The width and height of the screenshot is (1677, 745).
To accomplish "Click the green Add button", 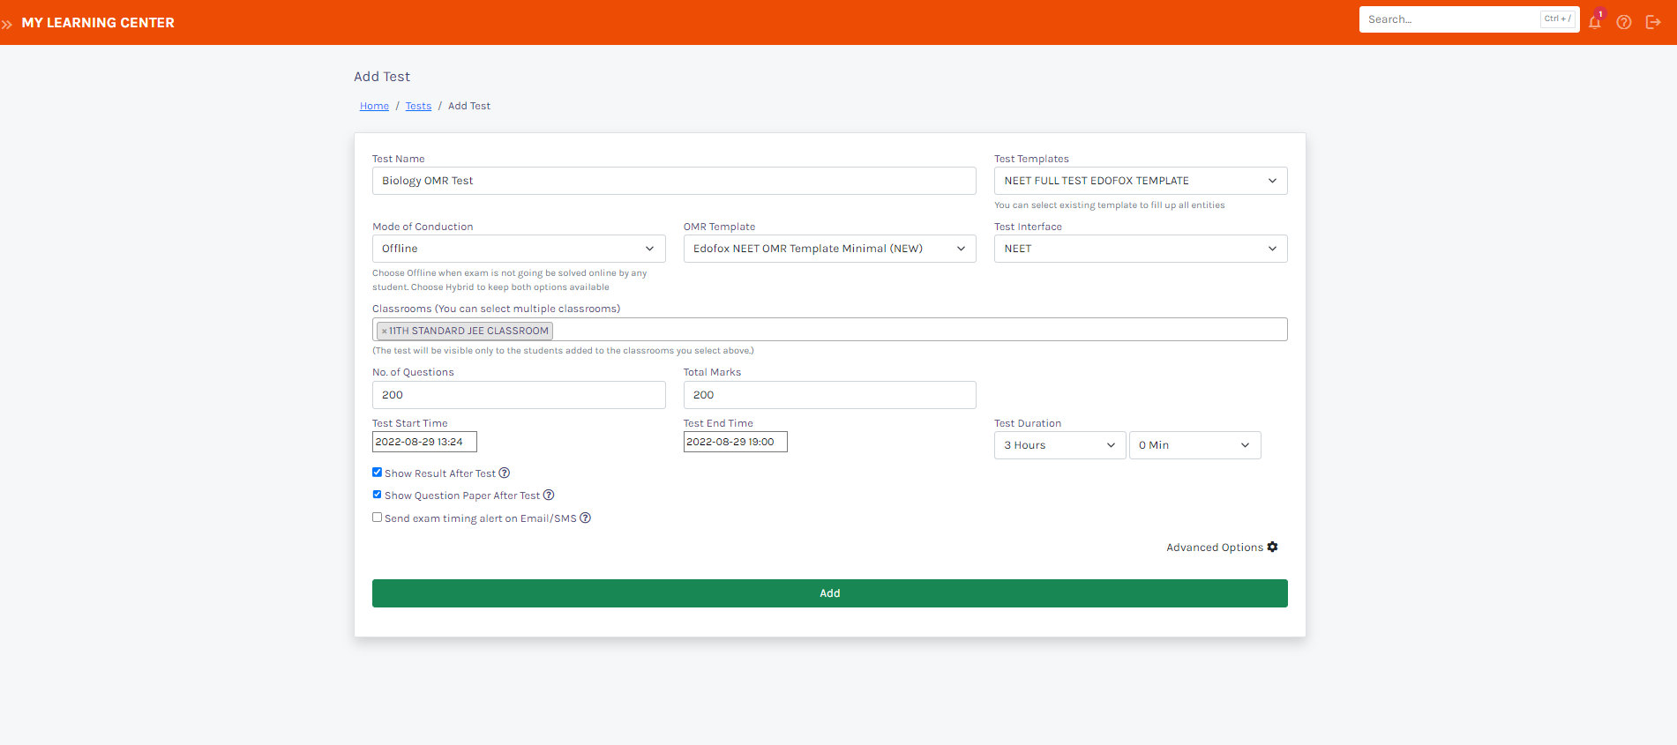I will point(829,593).
